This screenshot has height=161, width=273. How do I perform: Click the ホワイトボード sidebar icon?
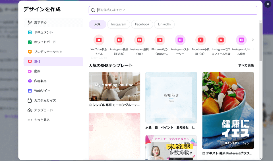(x=30, y=42)
